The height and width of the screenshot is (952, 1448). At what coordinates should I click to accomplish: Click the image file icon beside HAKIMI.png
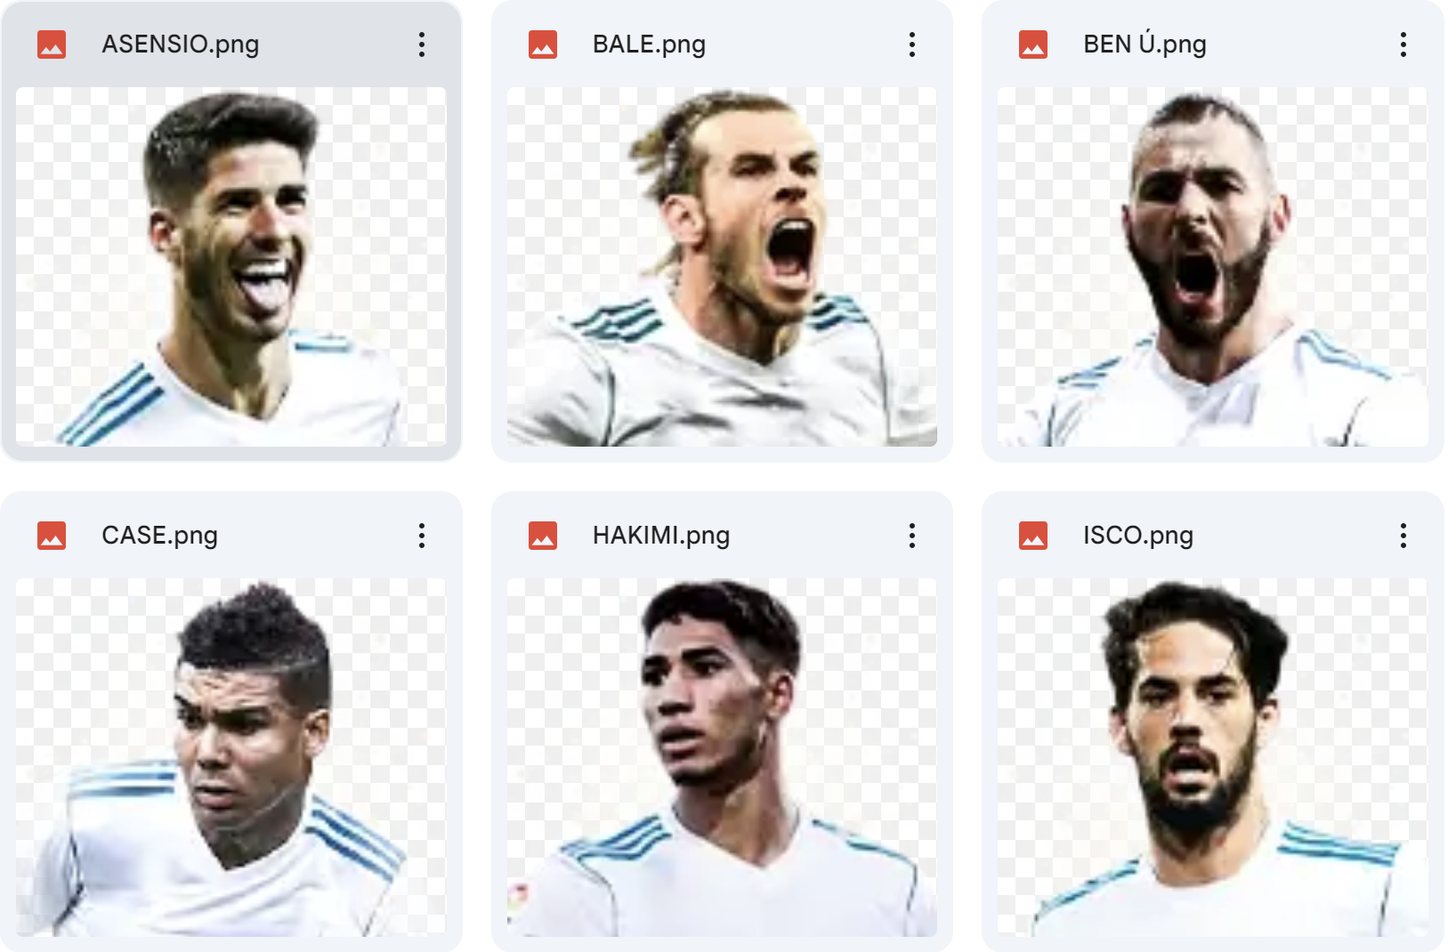pos(543,536)
